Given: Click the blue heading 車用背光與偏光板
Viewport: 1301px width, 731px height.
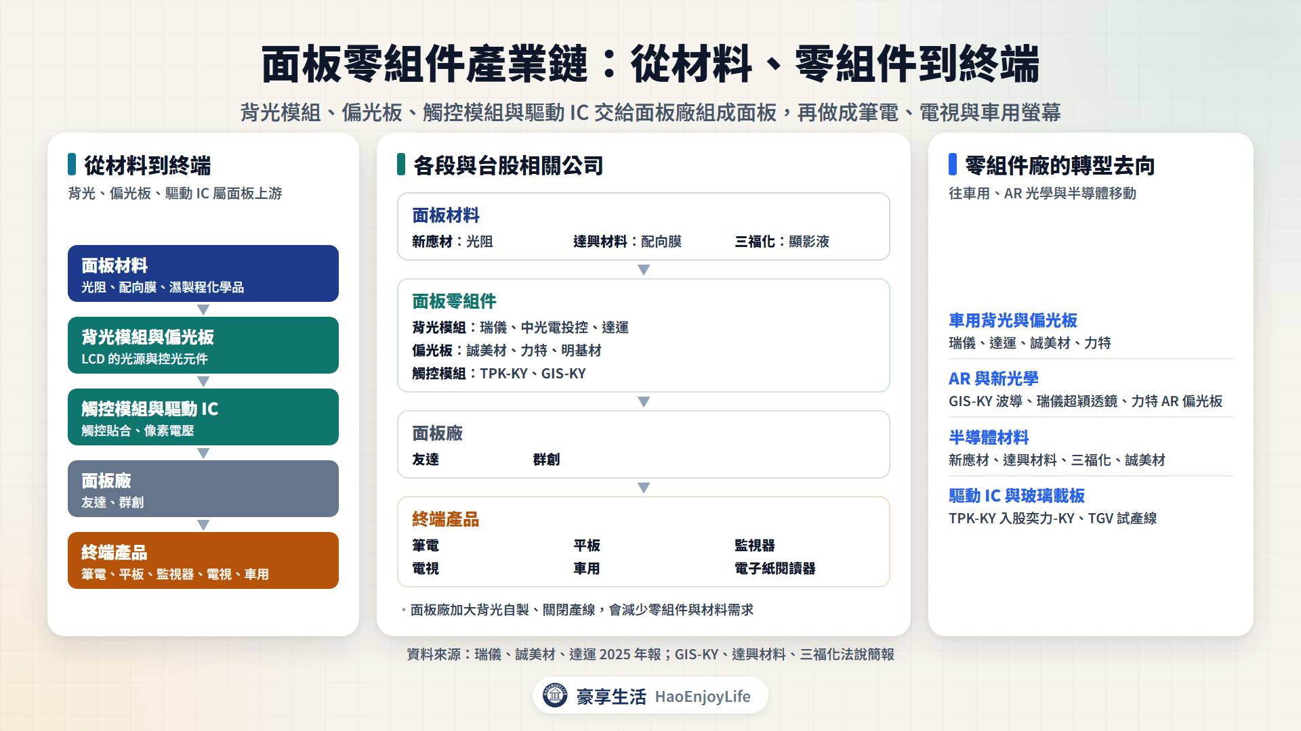Looking at the screenshot, I should 1013,320.
